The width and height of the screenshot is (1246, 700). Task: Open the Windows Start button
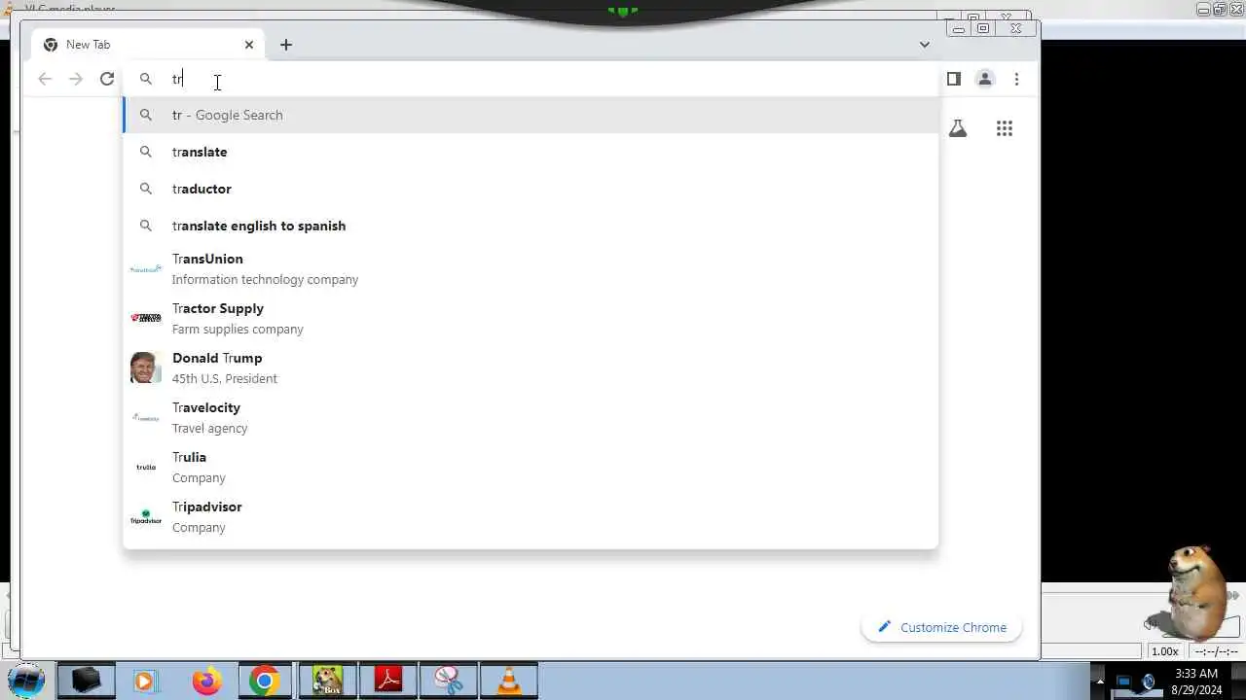click(x=25, y=681)
